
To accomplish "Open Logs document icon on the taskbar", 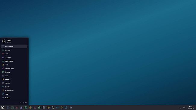I will click(44, 108).
